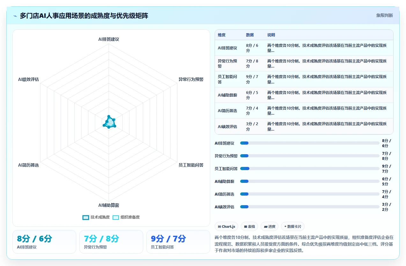Click the 9分 / 7分 cell in the table
406x266 pixels.
click(254, 79)
